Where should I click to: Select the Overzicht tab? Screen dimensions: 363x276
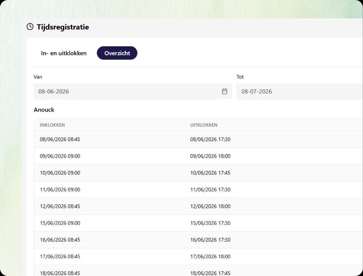coord(117,53)
